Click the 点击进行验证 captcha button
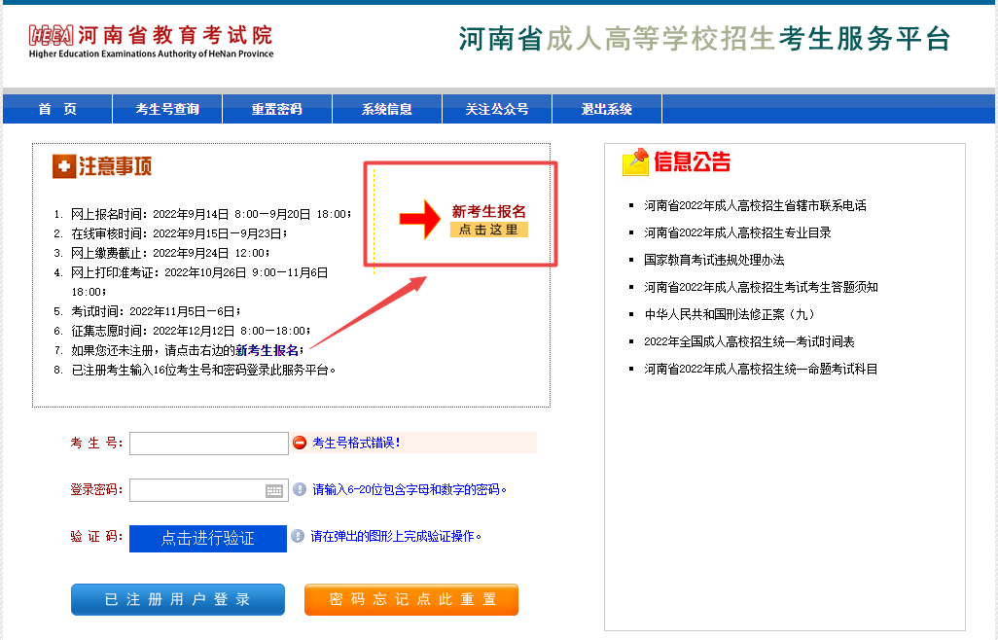The image size is (998, 640). tap(208, 538)
